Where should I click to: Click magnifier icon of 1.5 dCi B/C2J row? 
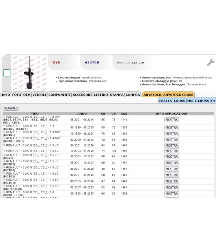pyautogui.click(x=4, y=155)
